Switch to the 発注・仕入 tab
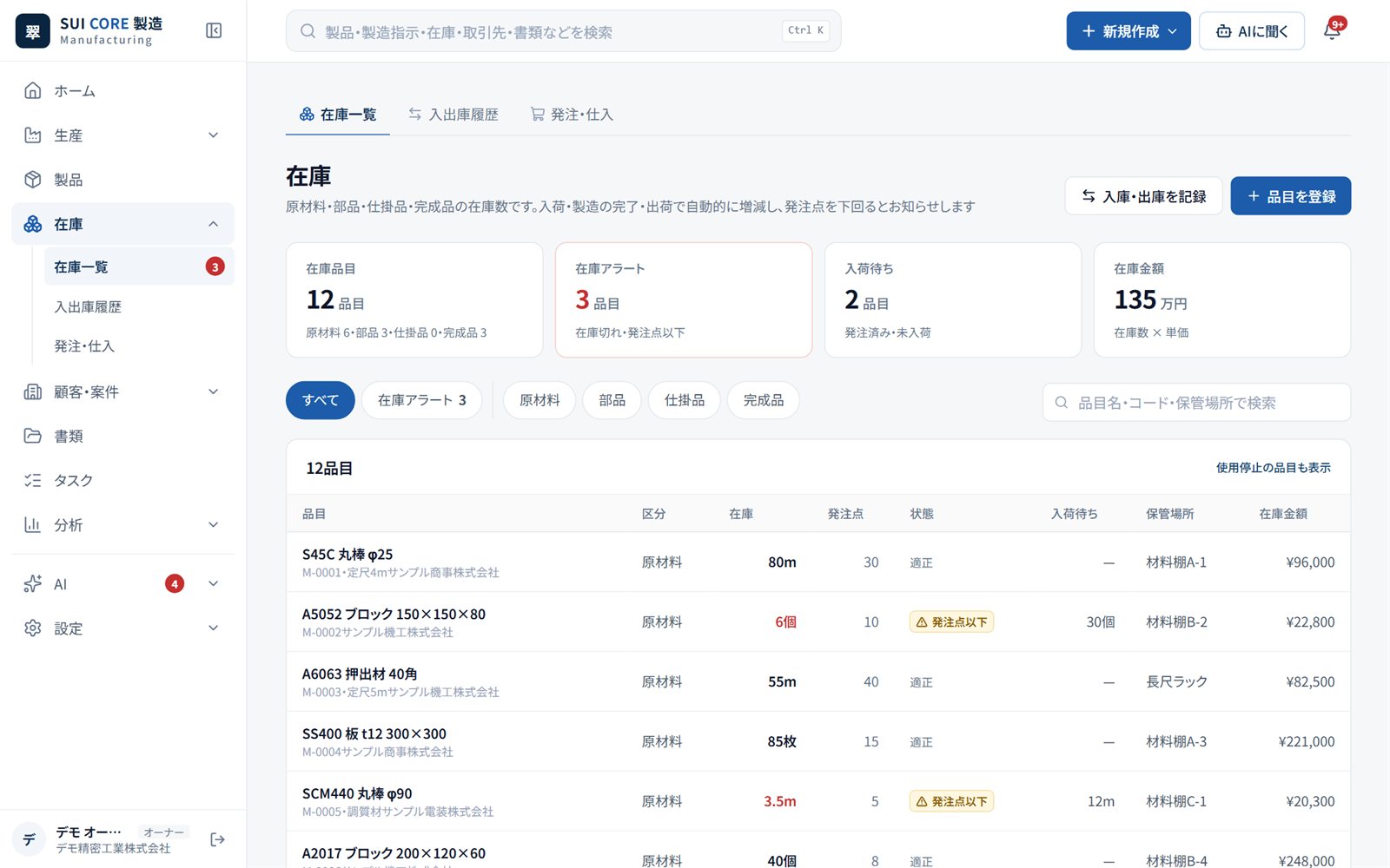 pyautogui.click(x=572, y=115)
